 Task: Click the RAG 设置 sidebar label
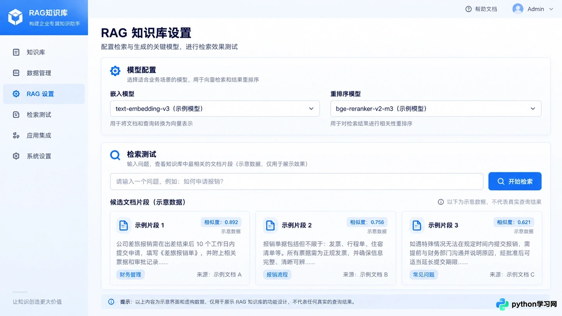(40, 94)
